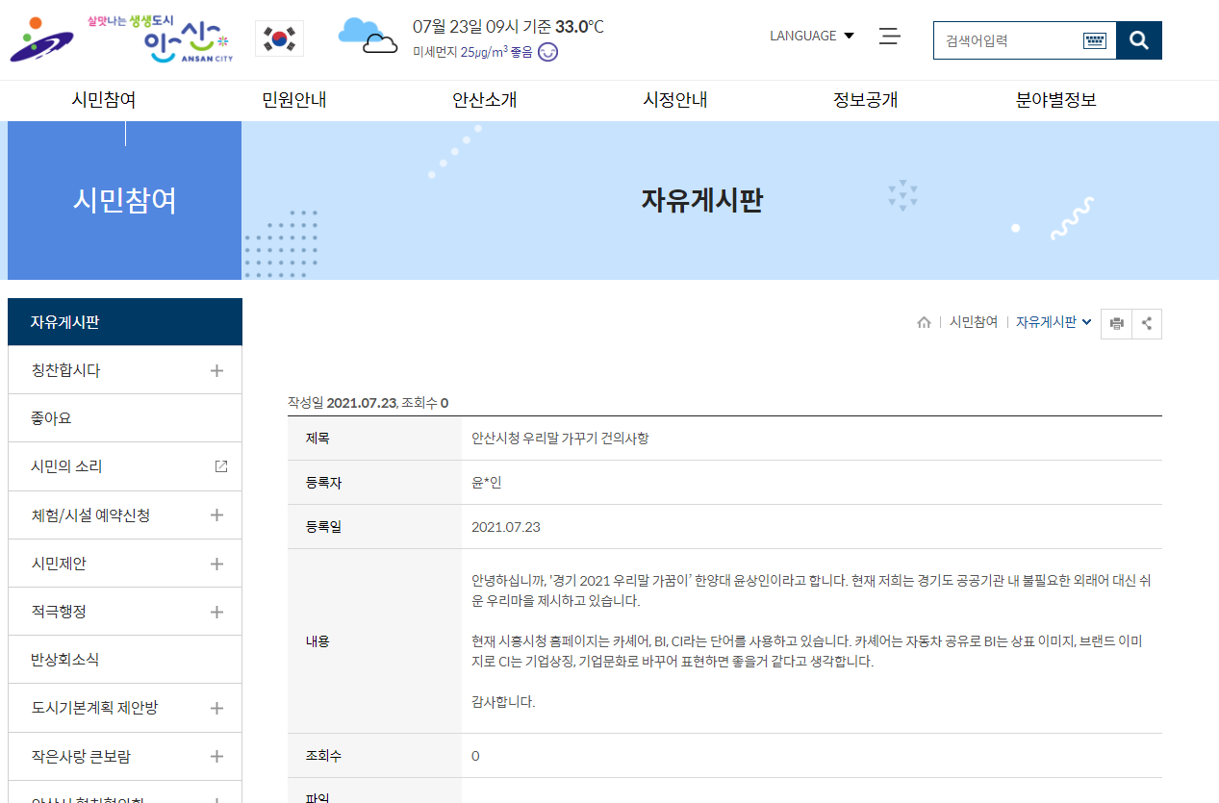1219x803 pixels.
Task: Click the home breadcrumb icon
Action: pyautogui.click(x=924, y=323)
